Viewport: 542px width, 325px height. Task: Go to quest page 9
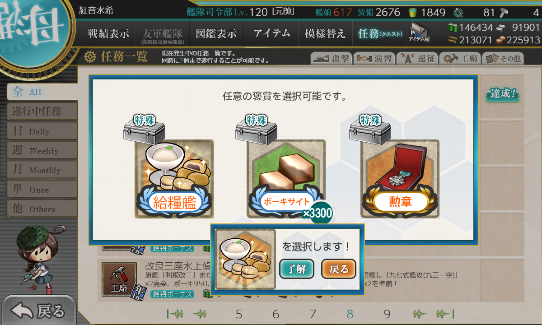point(387,314)
